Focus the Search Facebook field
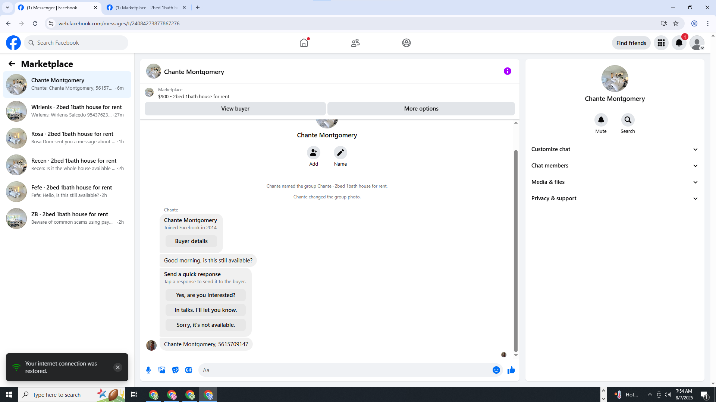This screenshot has height=402, width=716. click(x=76, y=43)
